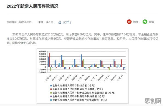Click the legend label ending 非银行业金融机构（亿元）
The height and width of the screenshot is (106, 163).
pyautogui.click(x=80, y=100)
